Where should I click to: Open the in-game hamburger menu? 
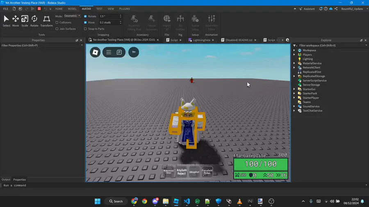109,52
